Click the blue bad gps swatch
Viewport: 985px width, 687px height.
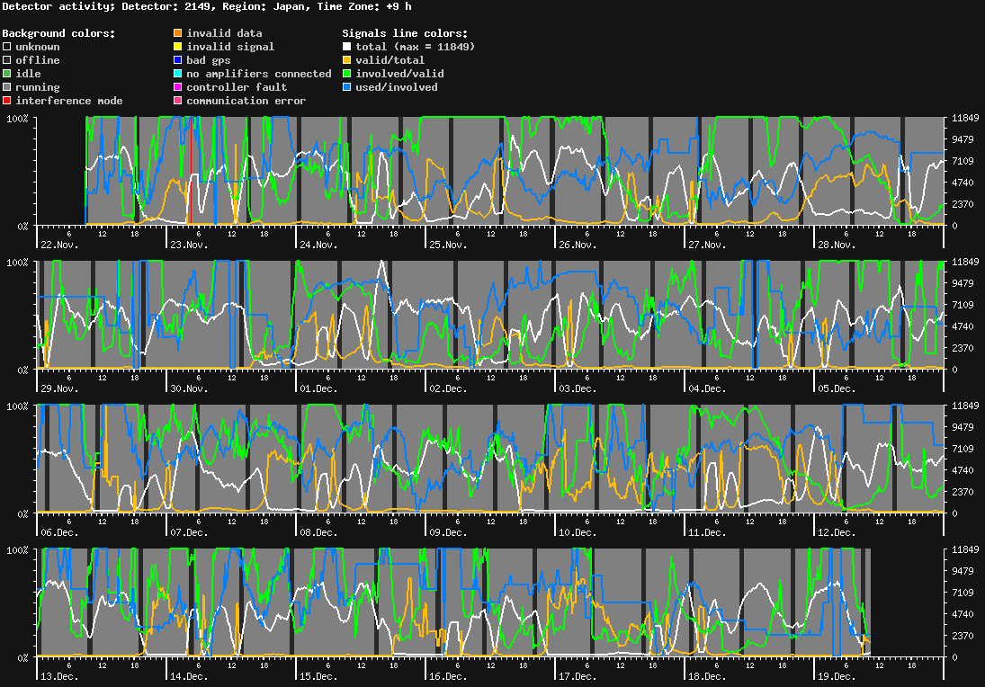(178, 60)
